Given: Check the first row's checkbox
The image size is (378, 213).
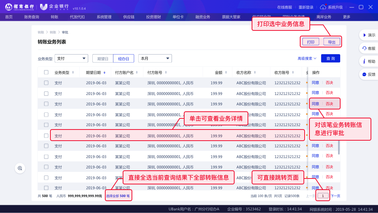Looking at the screenshot, I should (x=46, y=83).
